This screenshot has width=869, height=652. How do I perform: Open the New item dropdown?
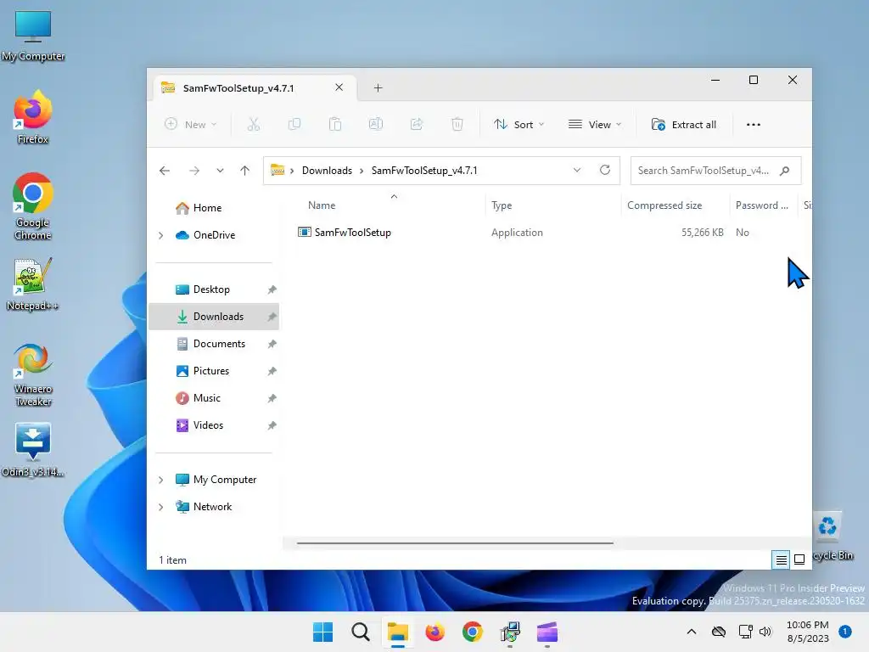(x=190, y=125)
